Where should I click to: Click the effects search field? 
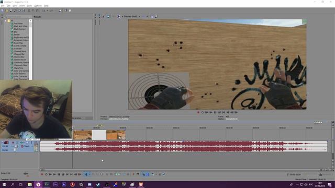point(19,17)
